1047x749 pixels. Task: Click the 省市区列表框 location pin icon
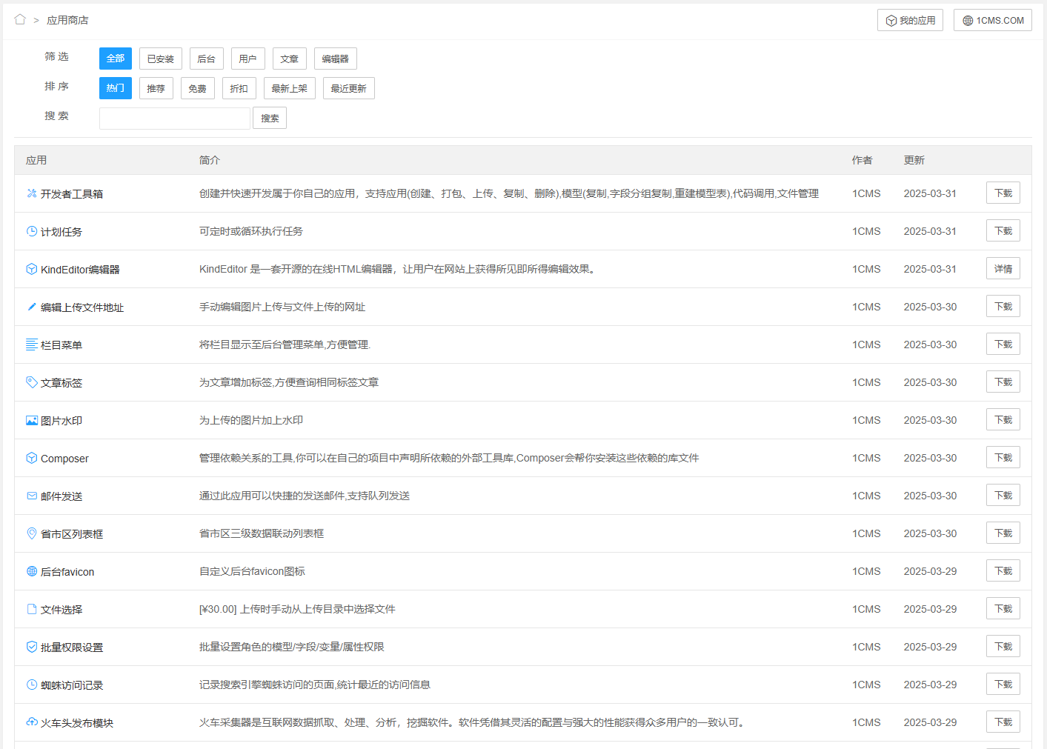click(x=32, y=533)
